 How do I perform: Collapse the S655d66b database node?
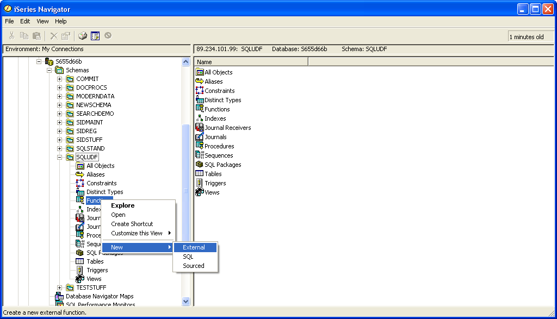coord(39,61)
